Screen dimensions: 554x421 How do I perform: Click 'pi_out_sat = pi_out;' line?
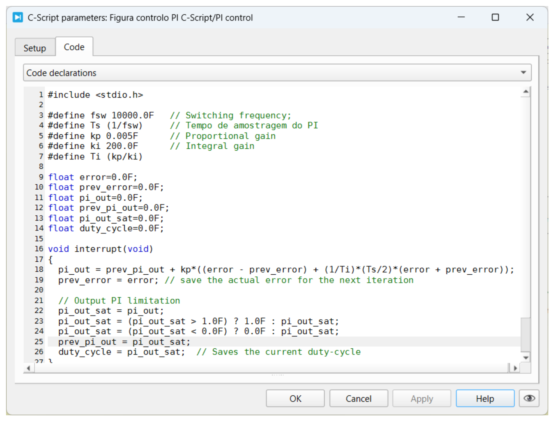coord(111,311)
